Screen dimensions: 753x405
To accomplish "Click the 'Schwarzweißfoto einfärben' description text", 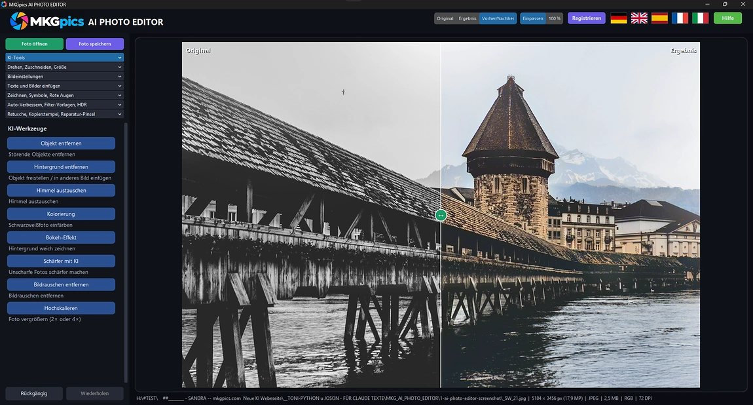I will pos(41,225).
